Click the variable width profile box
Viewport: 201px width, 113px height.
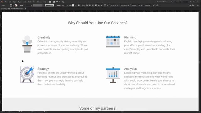coord(38,5)
